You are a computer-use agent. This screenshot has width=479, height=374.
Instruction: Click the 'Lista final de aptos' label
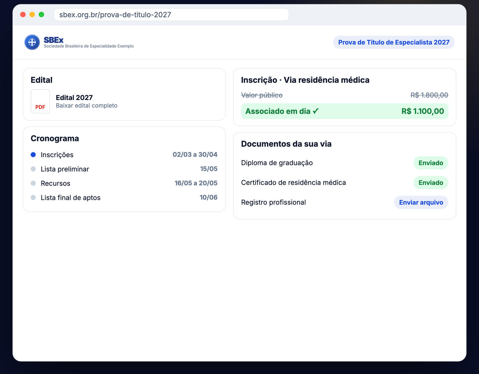70,198
